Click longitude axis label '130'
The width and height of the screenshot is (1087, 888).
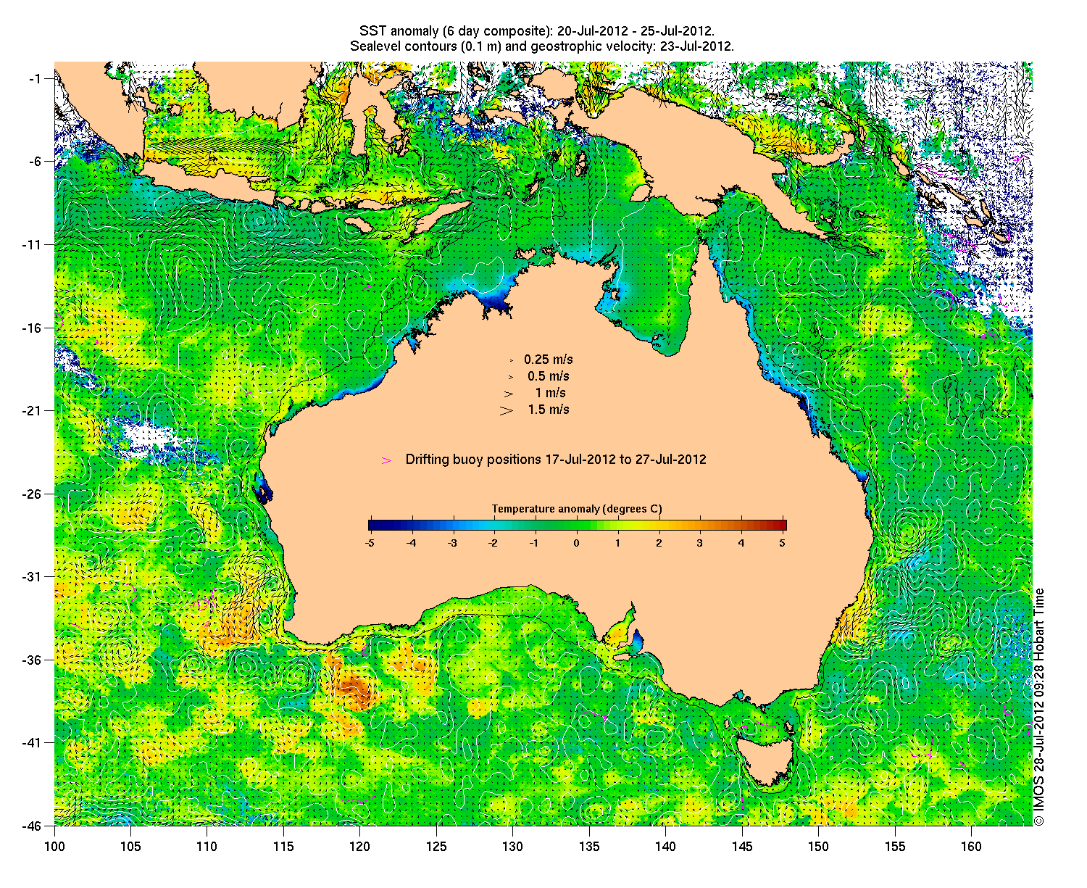(x=512, y=847)
